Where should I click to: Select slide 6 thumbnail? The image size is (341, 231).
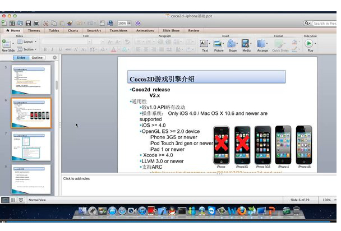(x=31, y=113)
